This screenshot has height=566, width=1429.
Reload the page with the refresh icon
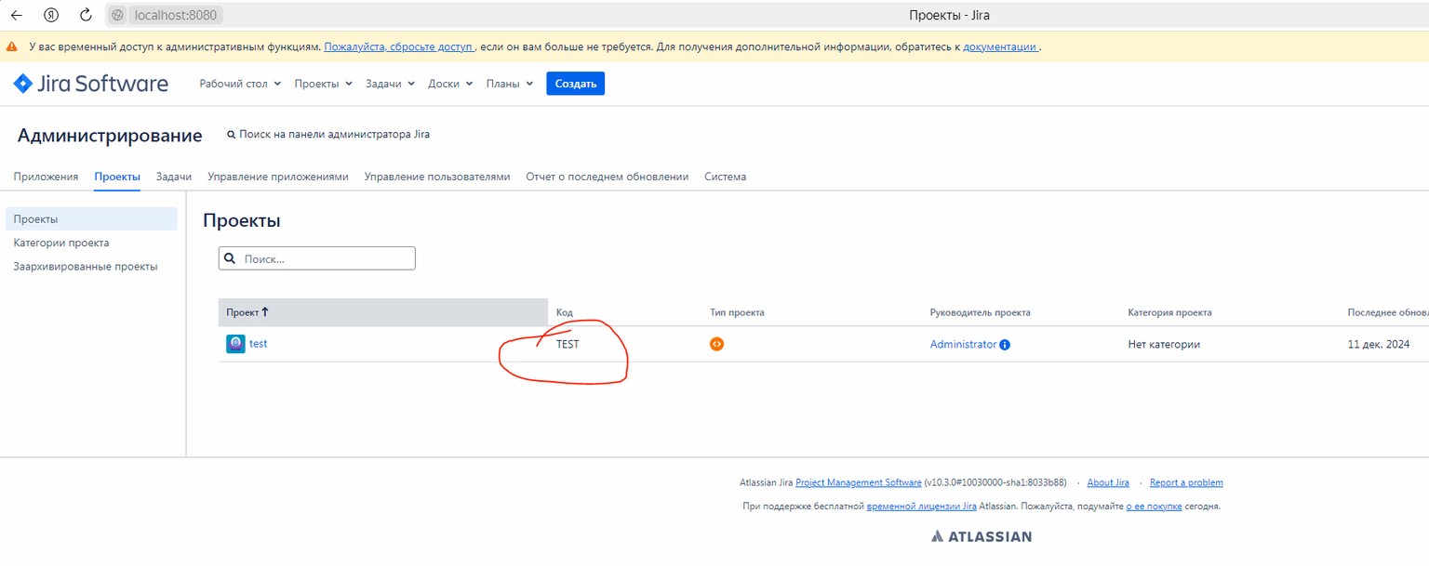click(x=86, y=15)
